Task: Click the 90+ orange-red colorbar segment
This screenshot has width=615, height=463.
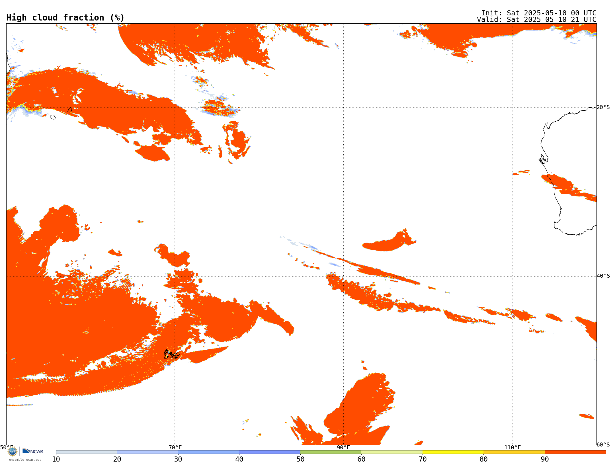Action: coord(575,452)
